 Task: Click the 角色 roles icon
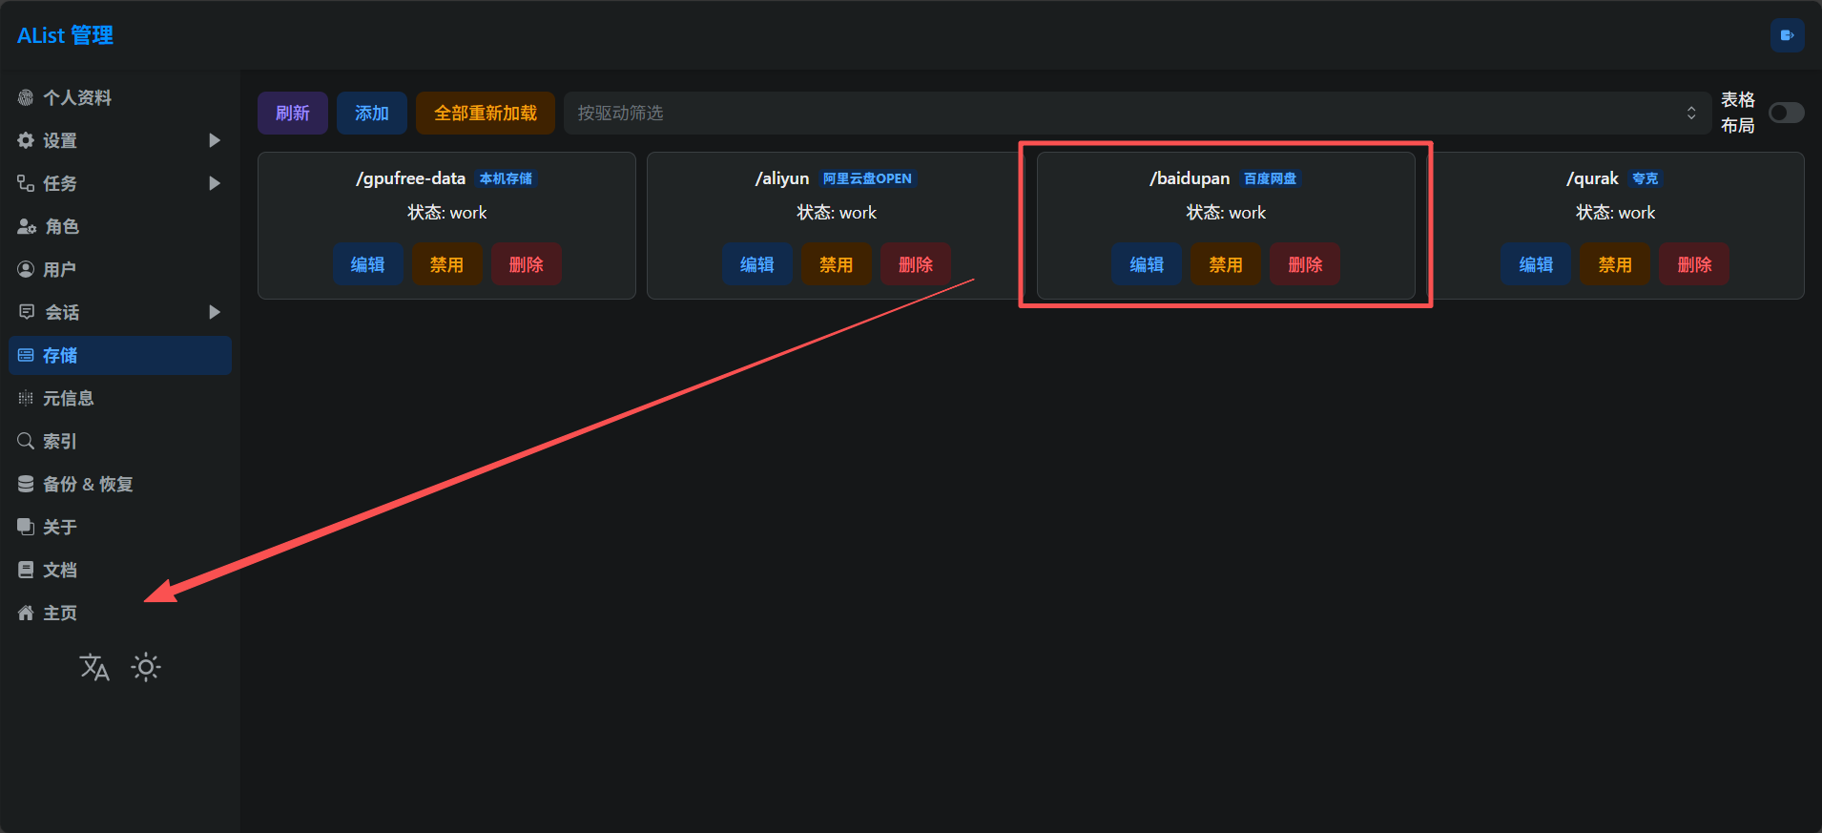point(27,227)
